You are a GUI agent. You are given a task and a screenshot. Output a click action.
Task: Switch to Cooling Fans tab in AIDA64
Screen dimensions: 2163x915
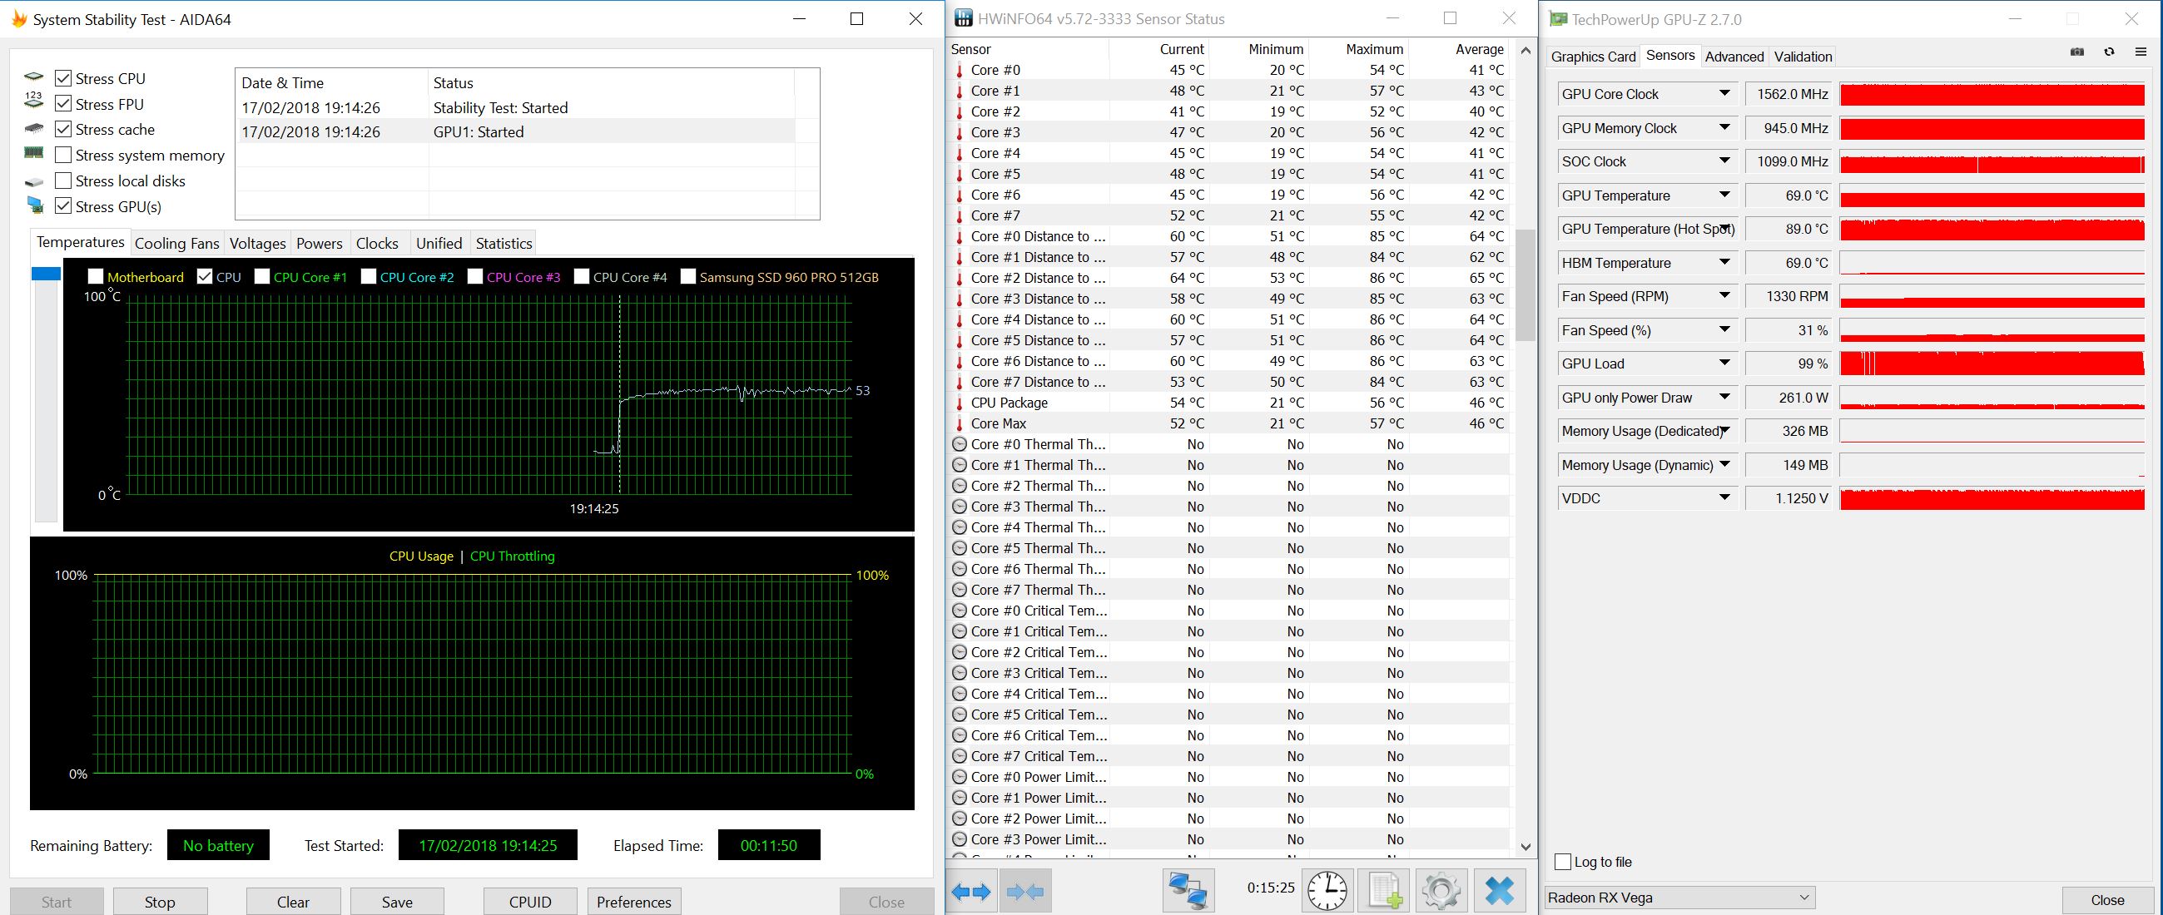click(x=176, y=244)
